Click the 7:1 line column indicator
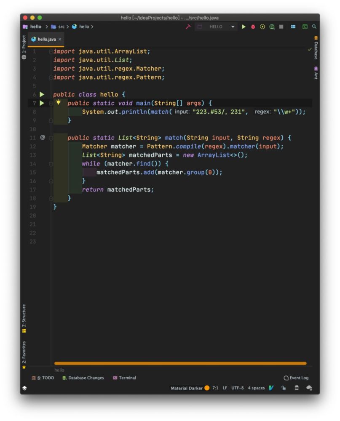The height and width of the screenshot is (421, 340). (x=215, y=388)
